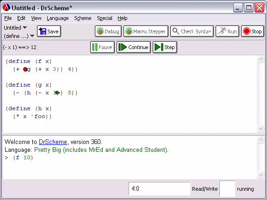Continue debugger execution
This screenshot has width=267, height=200.
(134, 47)
